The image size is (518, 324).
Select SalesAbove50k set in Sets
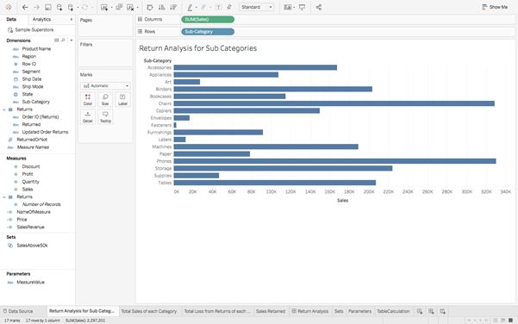tap(32, 246)
